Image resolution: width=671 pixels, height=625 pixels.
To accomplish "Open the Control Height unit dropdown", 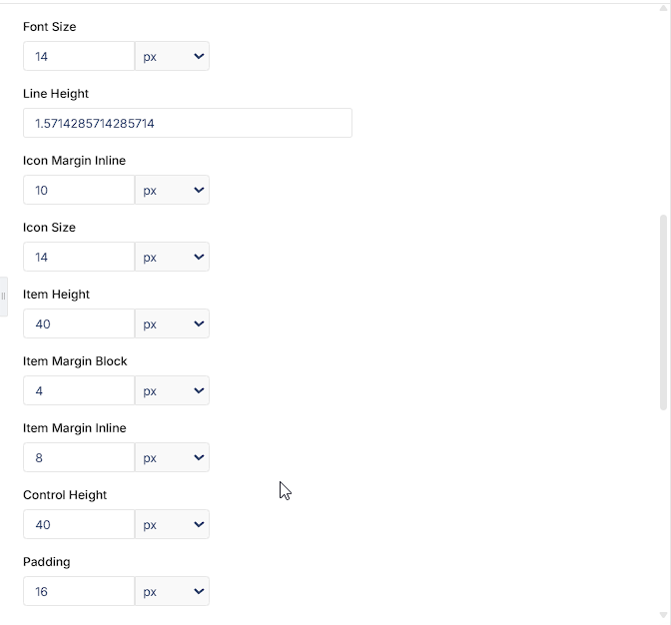I will click(x=172, y=524).
